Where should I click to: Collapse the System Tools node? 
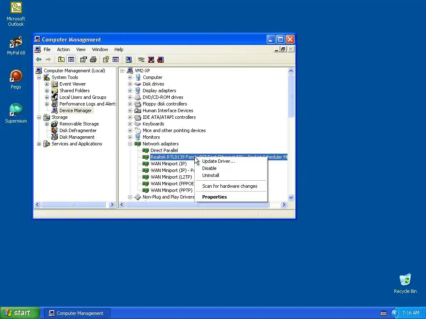pyautogui.click(x=39, y=77)
